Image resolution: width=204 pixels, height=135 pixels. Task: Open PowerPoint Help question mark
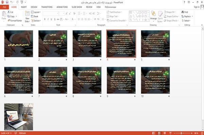click(x=184, y=2)
